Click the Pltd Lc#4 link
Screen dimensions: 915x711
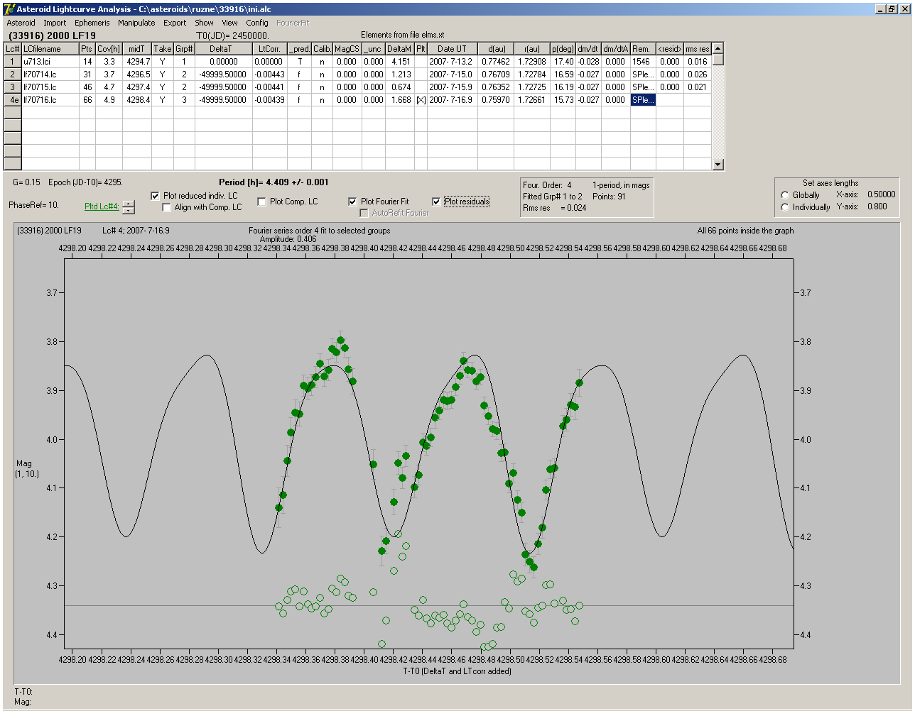pyautogui.click(x=102, y=206)
